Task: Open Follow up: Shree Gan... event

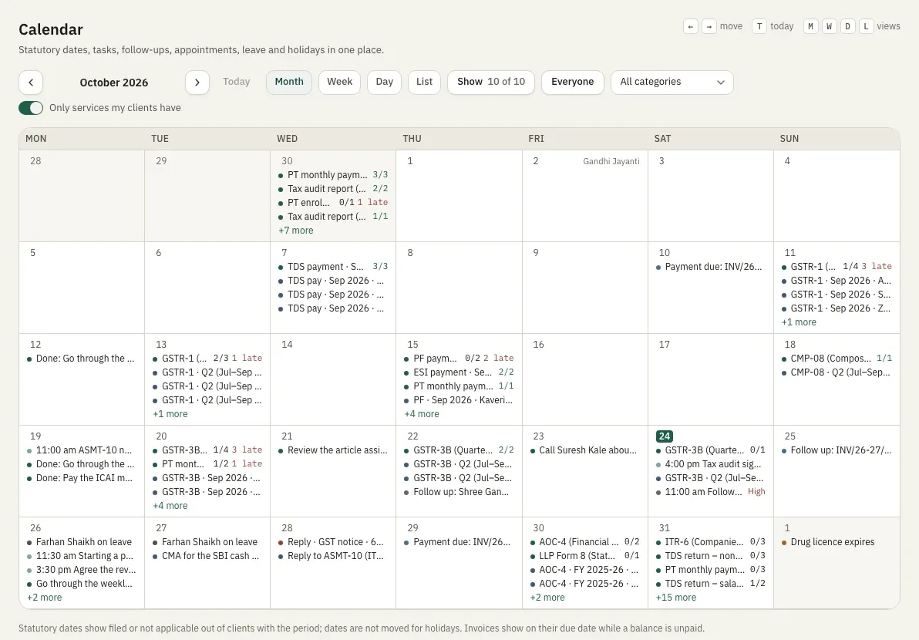Action: (x=459, y=492)
